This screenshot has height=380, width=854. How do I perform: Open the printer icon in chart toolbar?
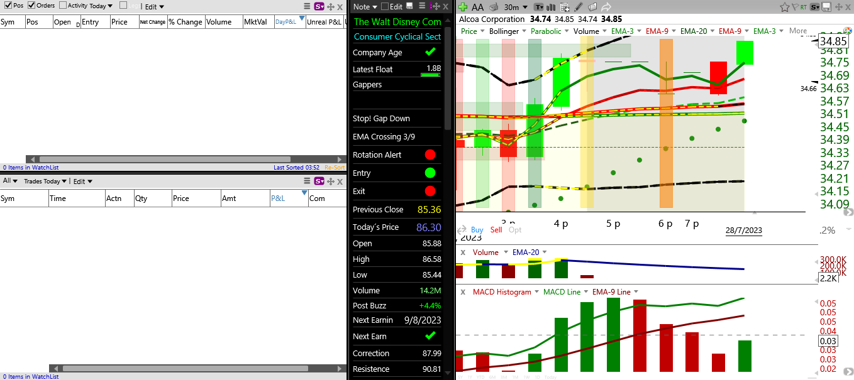[494, 7]
